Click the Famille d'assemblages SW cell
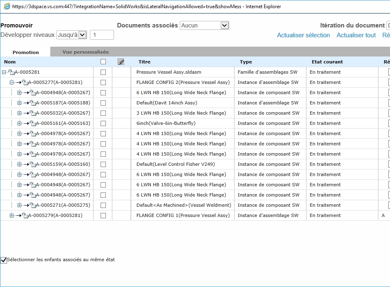The image size is (390, 287). click(x=267, y=72)
